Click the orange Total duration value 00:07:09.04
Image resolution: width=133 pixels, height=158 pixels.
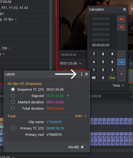click(55, 108)
